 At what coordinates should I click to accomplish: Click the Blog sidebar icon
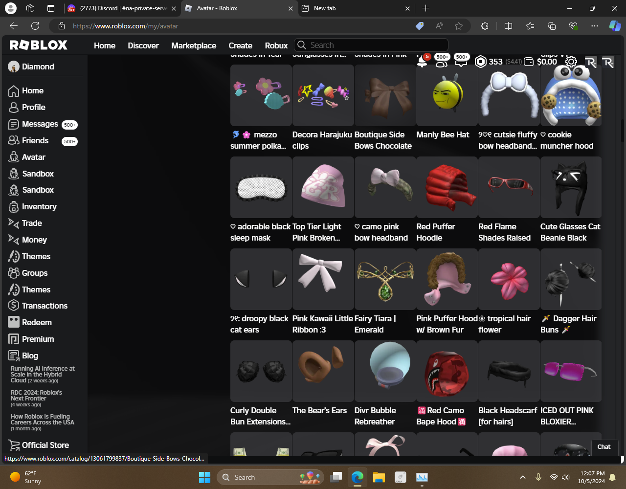pyautogui.click(x=14, y=356)
